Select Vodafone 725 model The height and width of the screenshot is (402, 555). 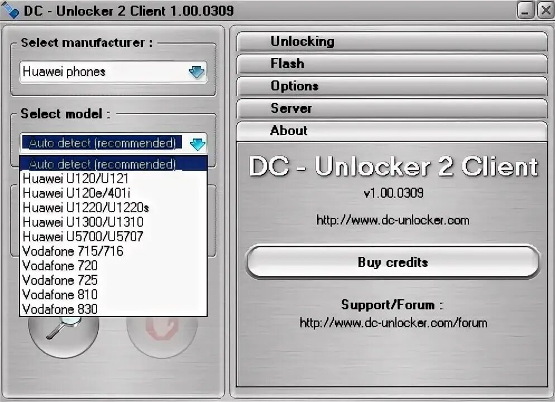click(x=113, y=280)
